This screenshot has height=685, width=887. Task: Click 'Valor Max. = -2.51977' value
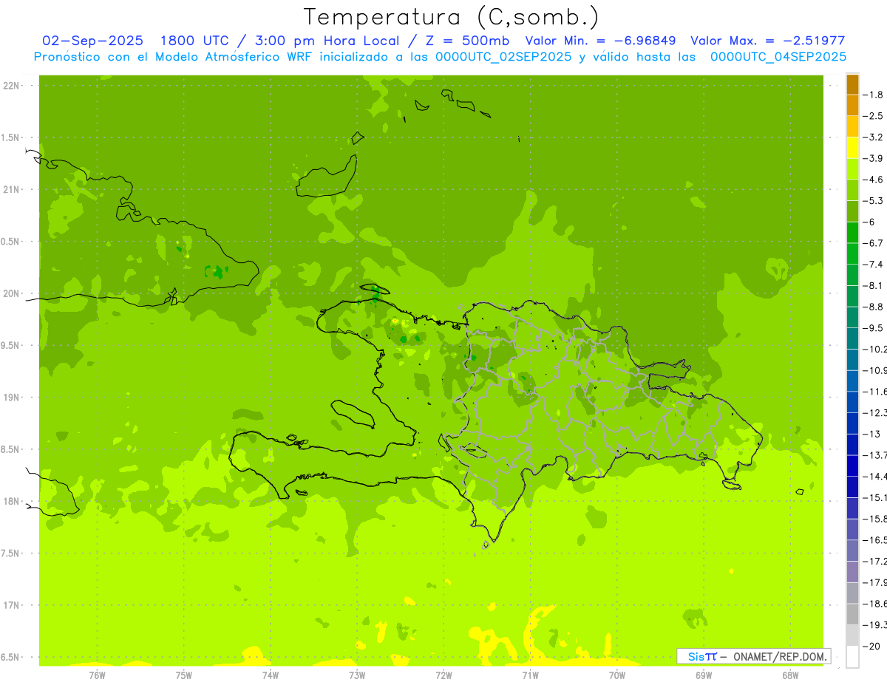pyautogui.click(x=767, y=41)
